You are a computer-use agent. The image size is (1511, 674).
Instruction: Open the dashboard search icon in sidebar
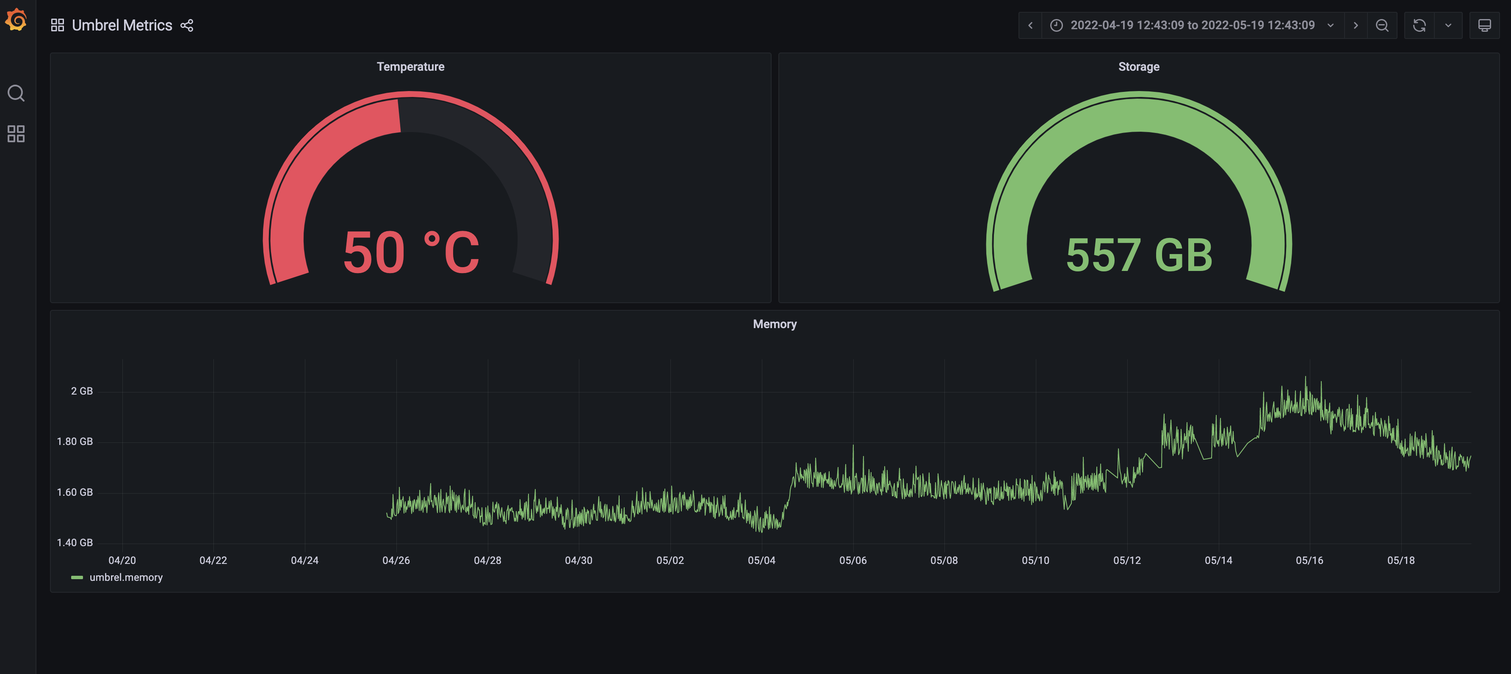(x=16, y=93)
